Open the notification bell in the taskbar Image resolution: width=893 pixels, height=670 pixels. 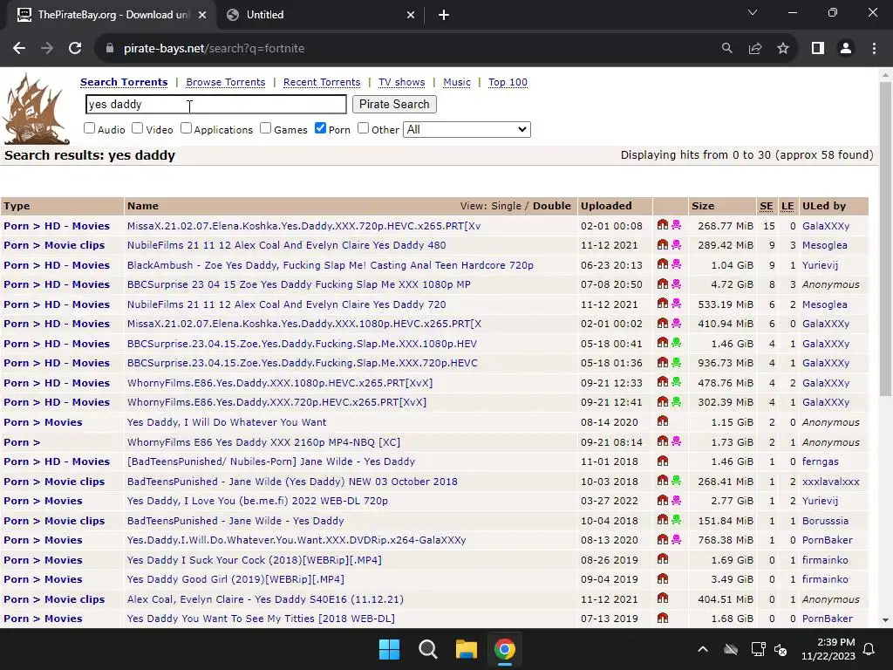coord(869,649)
